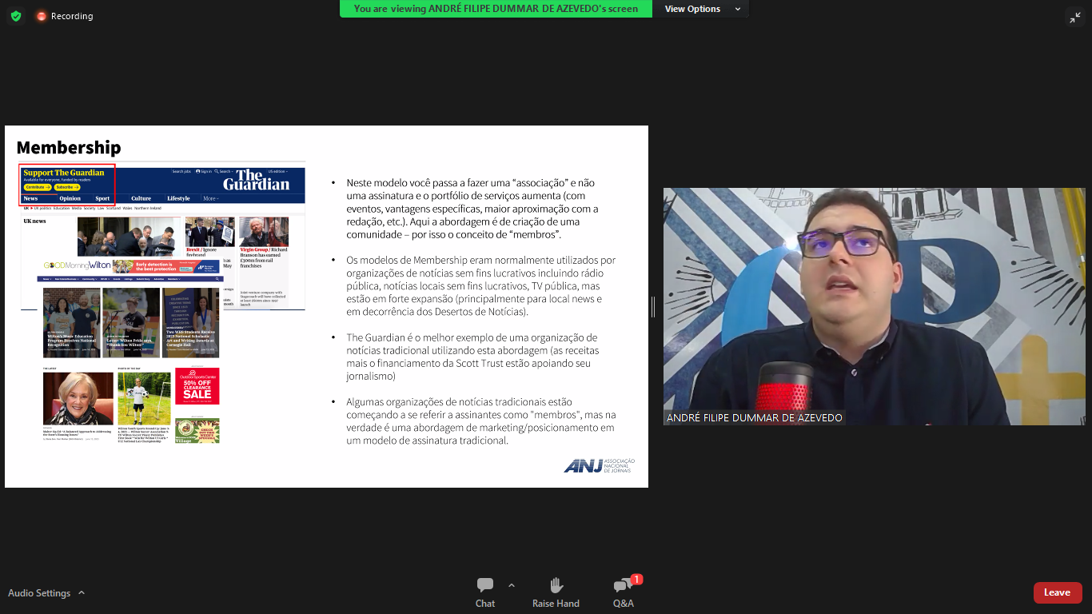Viewport: 1092px width, 614px height.
Task: Click the Lifestyle tab in Guardian screenshot
Action: (x=178, y=198)
